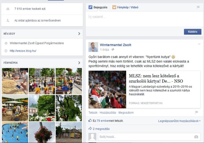This screenshot has width=204, height=143.
Task: Click the smiley emoji in the post
Action: coord(173,57)
